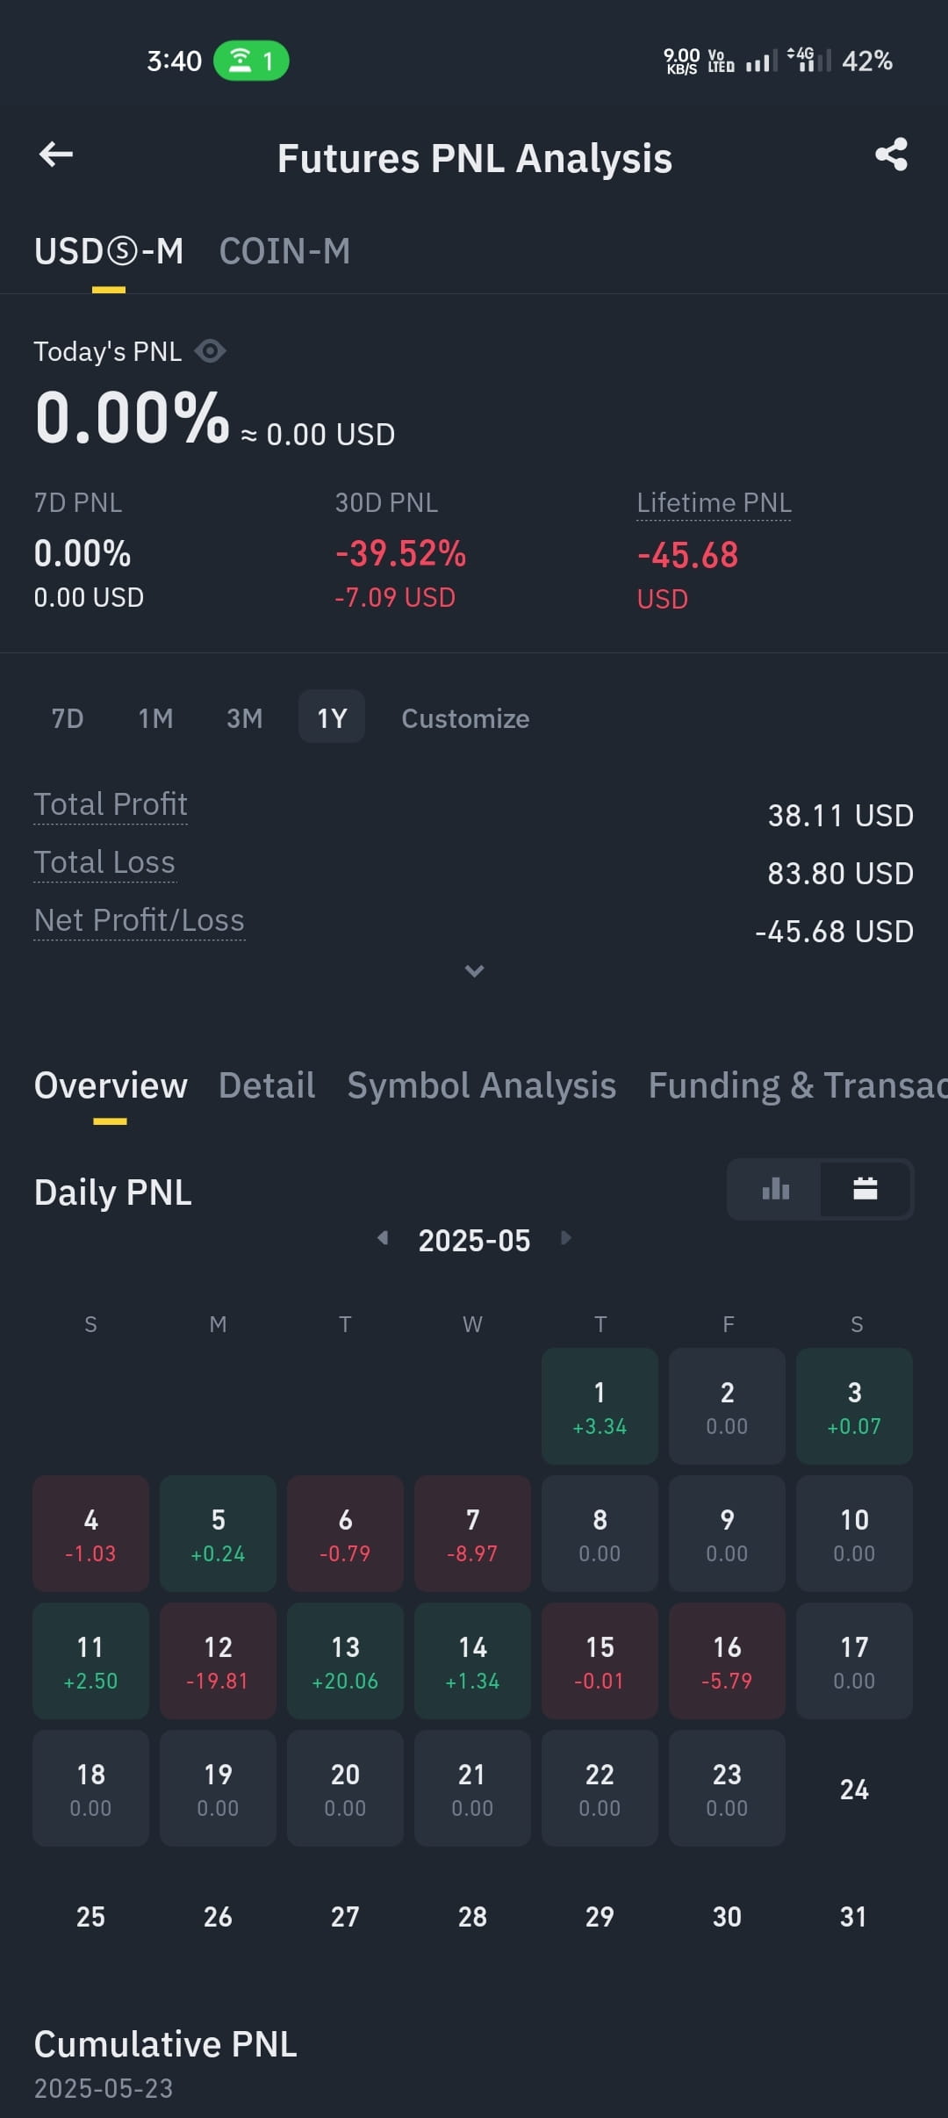Switch Daily PNL to bar chart view
948x2118 pixels.
point(775,1189)
